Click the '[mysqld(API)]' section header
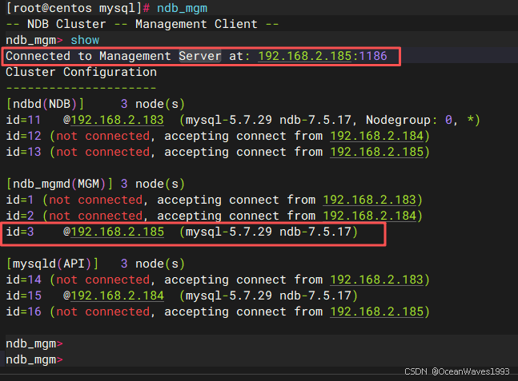The height and width of the screenshot is (381, 518). coord(53,264)
